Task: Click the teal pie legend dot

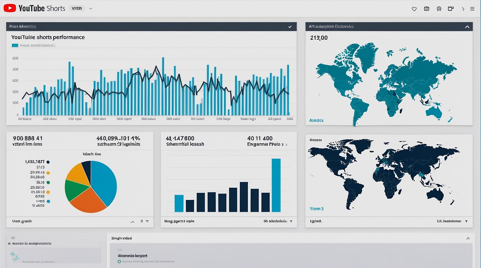Action: pyautogui.click(x=48, y=202)
